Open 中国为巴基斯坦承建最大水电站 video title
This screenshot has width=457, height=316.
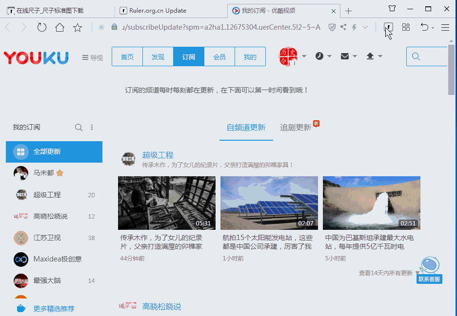point(369,242)
